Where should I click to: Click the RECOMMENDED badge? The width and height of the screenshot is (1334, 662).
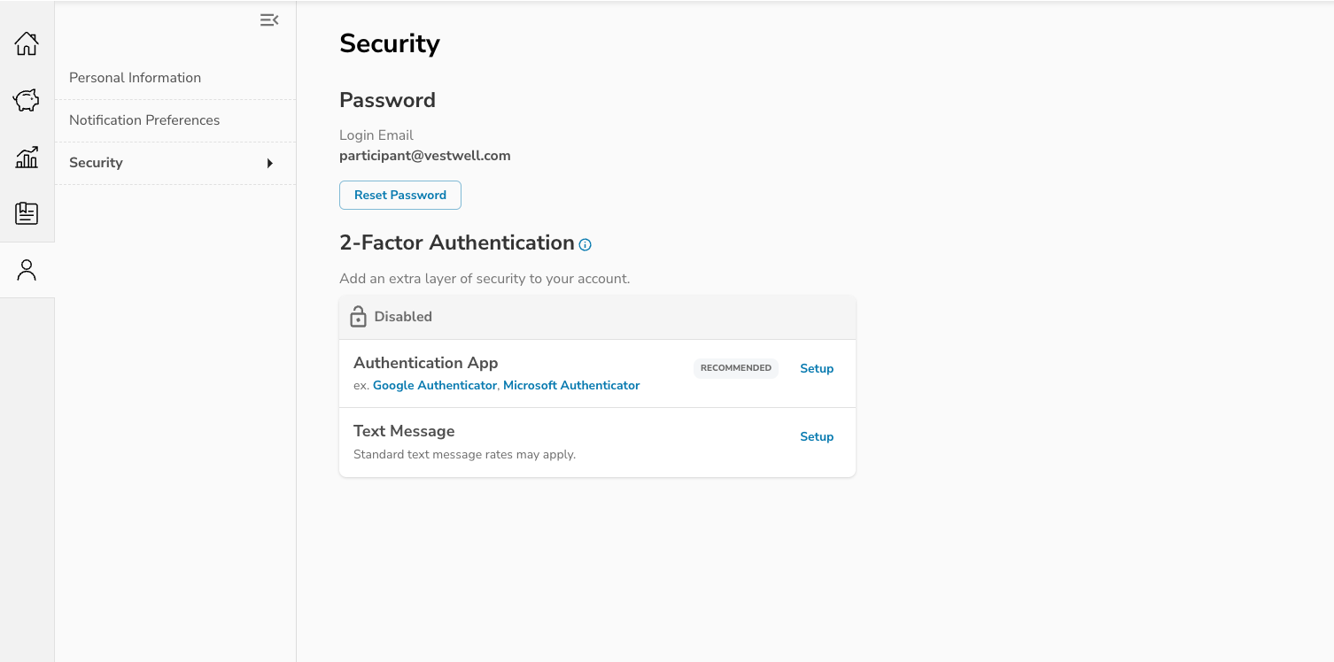click(x=735, y=368)
